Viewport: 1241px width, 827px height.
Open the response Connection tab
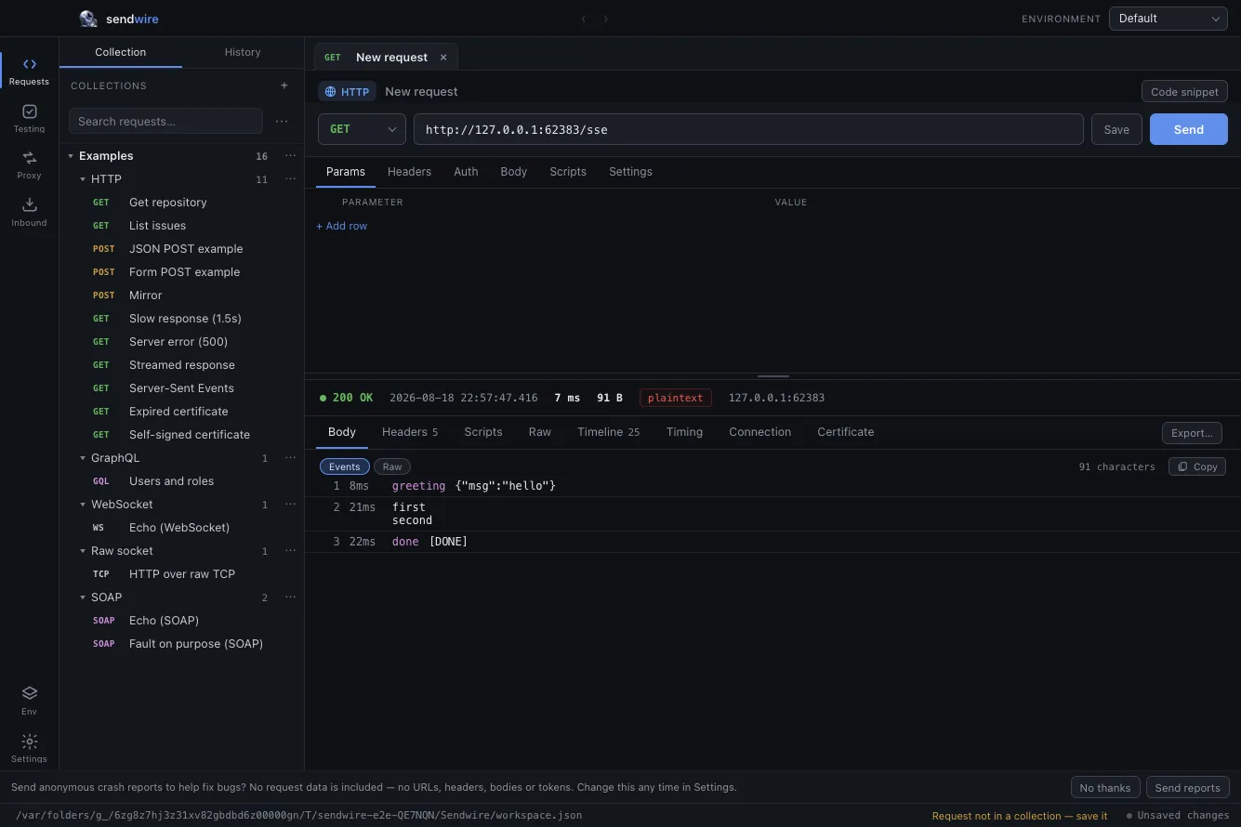[x=759, y=432]
